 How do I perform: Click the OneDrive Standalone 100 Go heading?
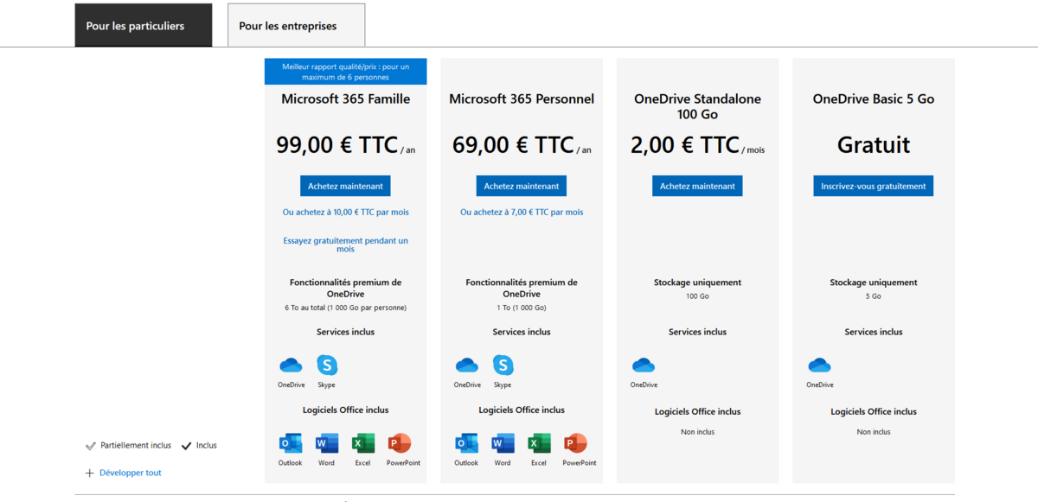coord(697,106)
